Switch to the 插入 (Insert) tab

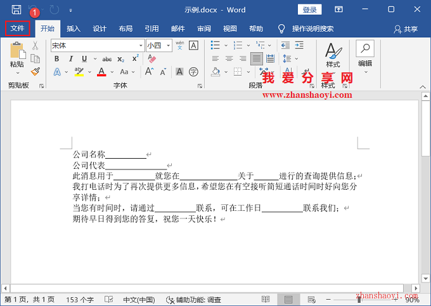[x=74, y=29]
